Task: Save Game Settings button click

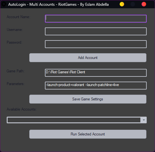Action: coord(88,99)
